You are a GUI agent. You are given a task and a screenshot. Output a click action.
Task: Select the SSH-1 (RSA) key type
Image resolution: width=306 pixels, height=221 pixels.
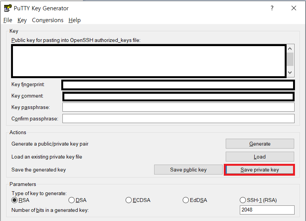click(258, 200)
